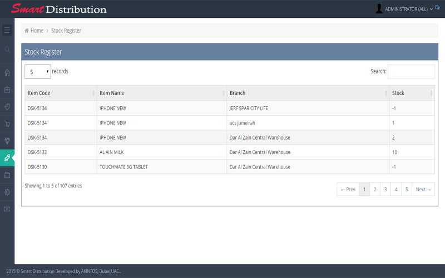Click the price tag sidebar icon
The image size is (445, 278).
coord(7,106)
